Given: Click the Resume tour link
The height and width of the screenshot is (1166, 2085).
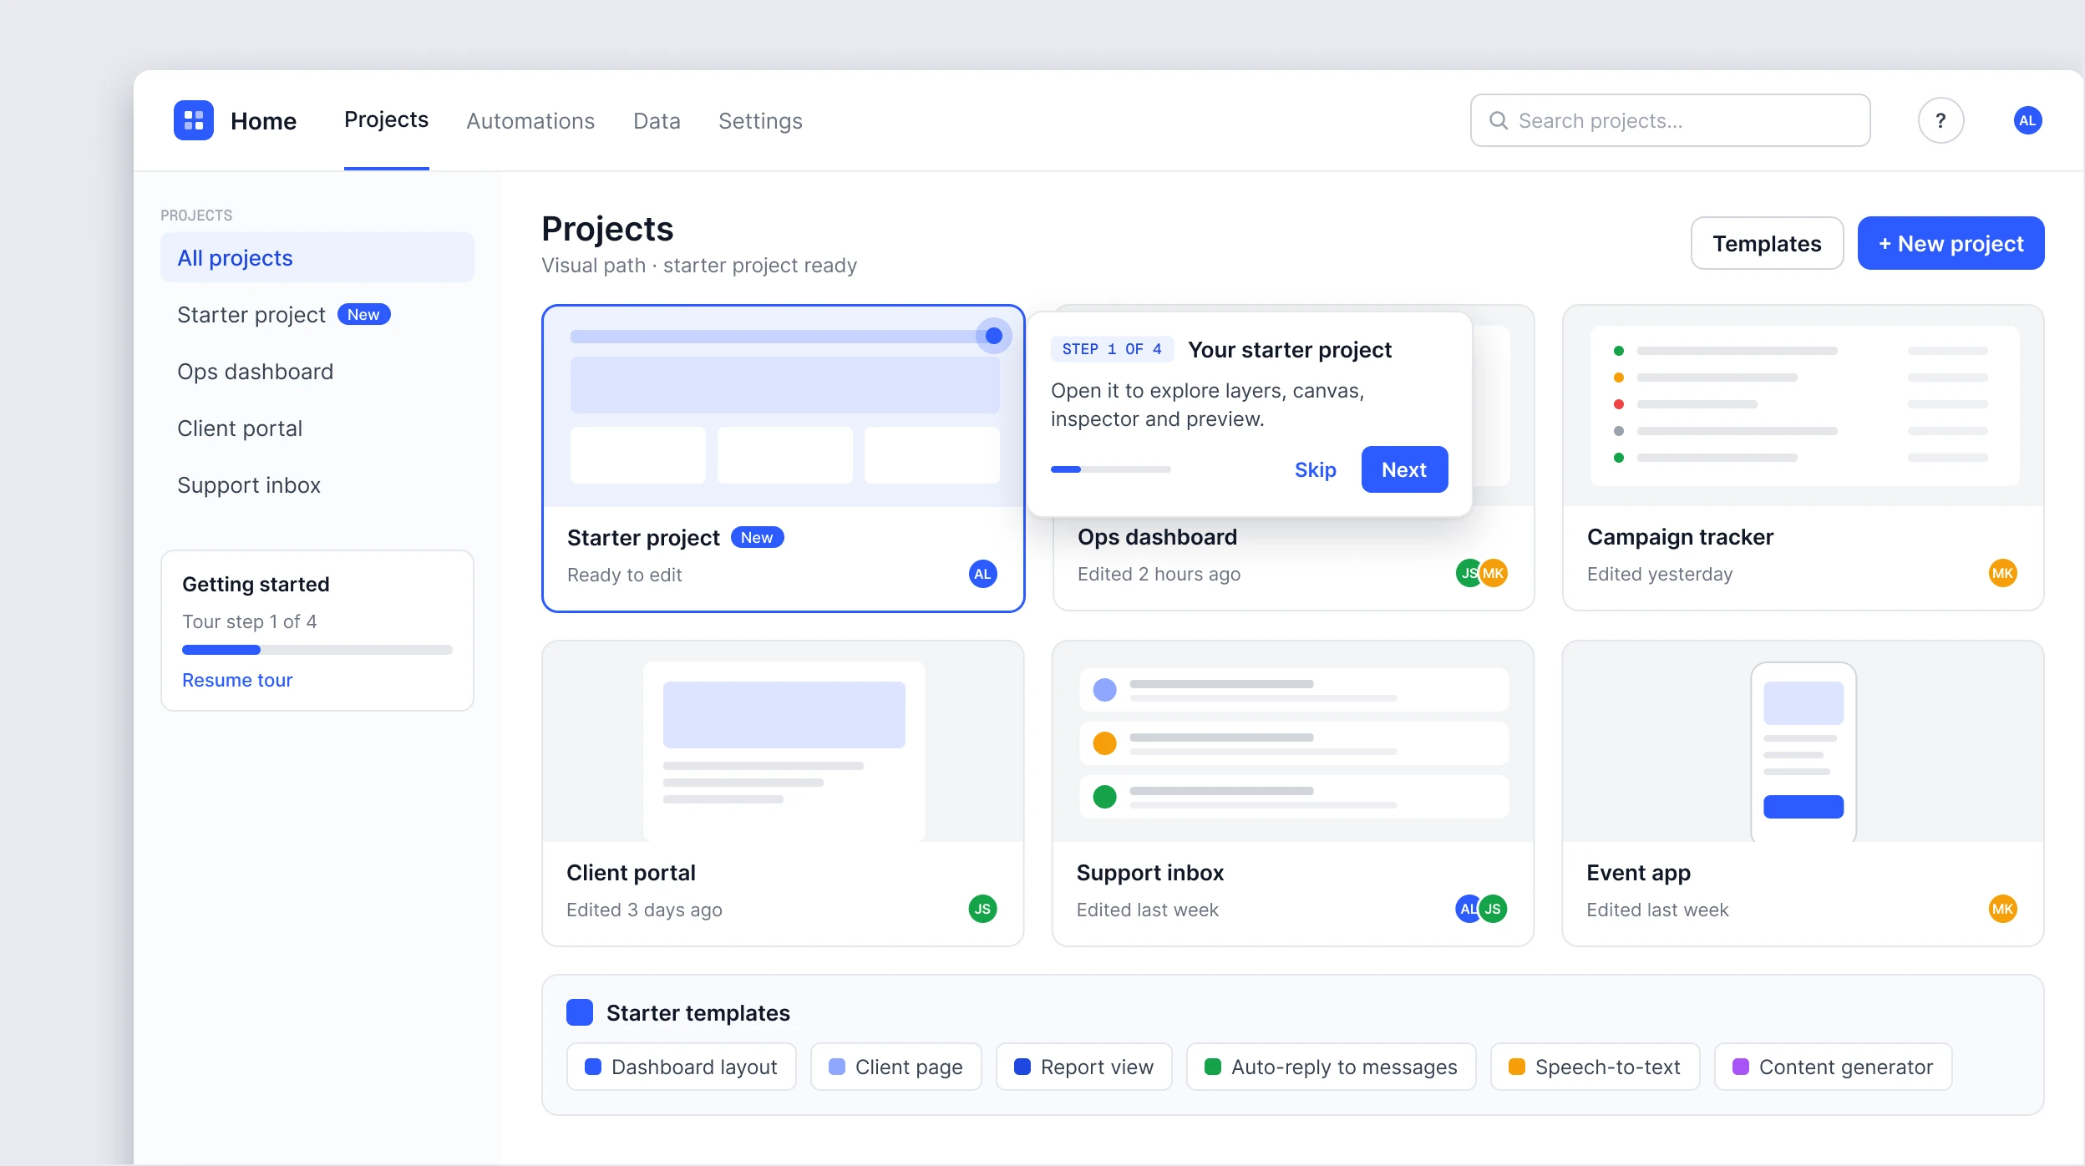Looking at the screenshot, I should tap(237, 680).
